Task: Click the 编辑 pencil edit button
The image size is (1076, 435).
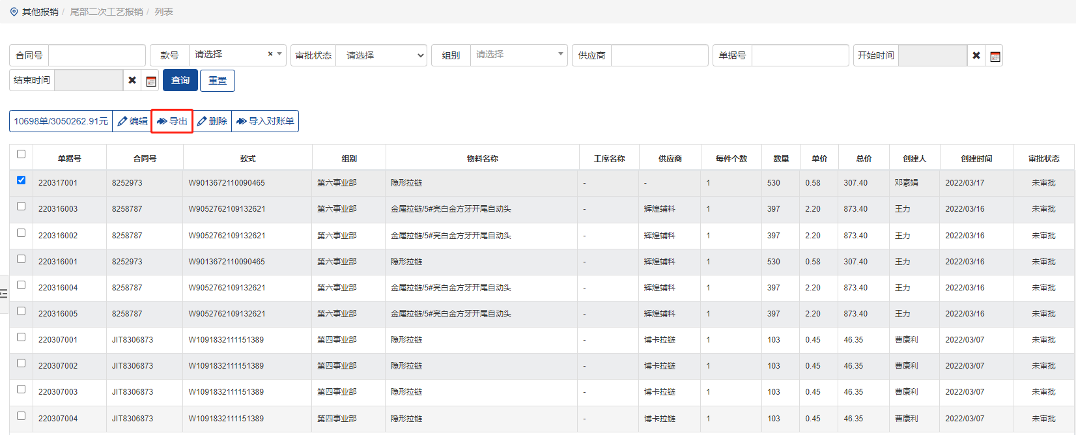Action: (132, 121)
